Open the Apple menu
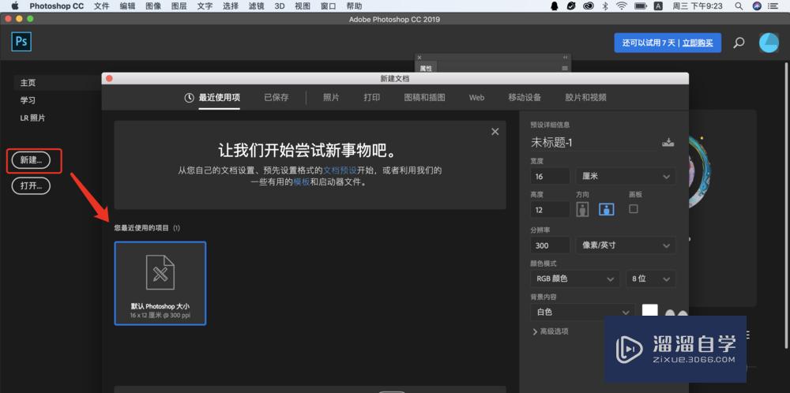This screenshot has height=393, width=790. [x=14, y=6]
